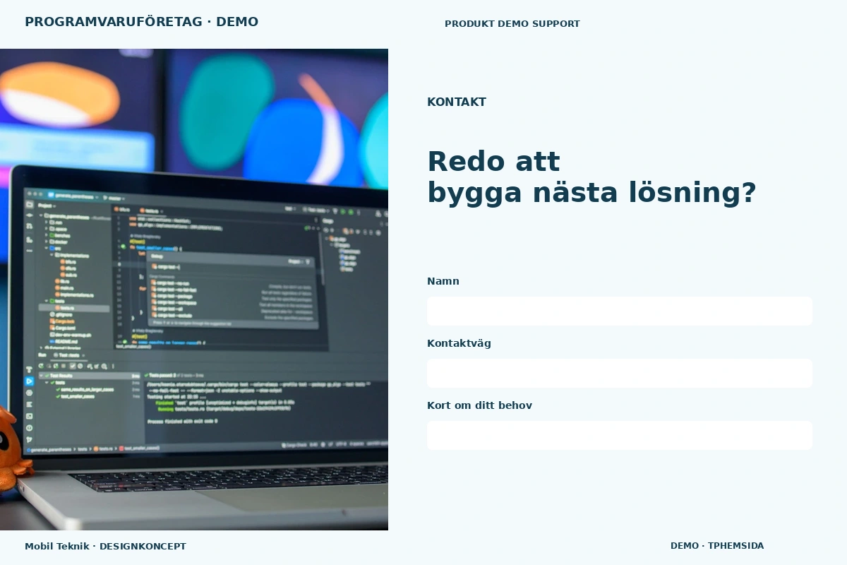Focus the Kort om ditt behov field
This screenshot has width=847, height=565.
coord(620,435)
